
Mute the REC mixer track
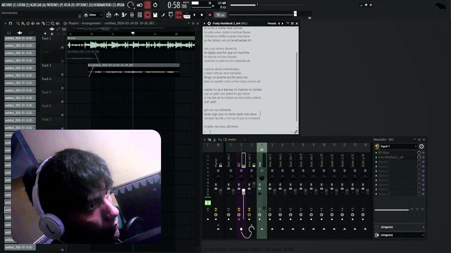tap(241, 171)
